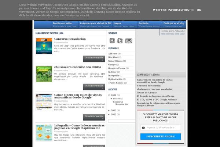
Task: Click the search box below archives
Action: click(121, 121)
